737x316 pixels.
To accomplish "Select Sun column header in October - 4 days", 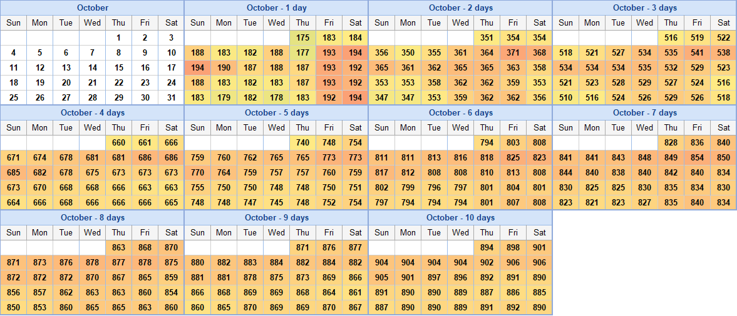I will pos(13,127).
